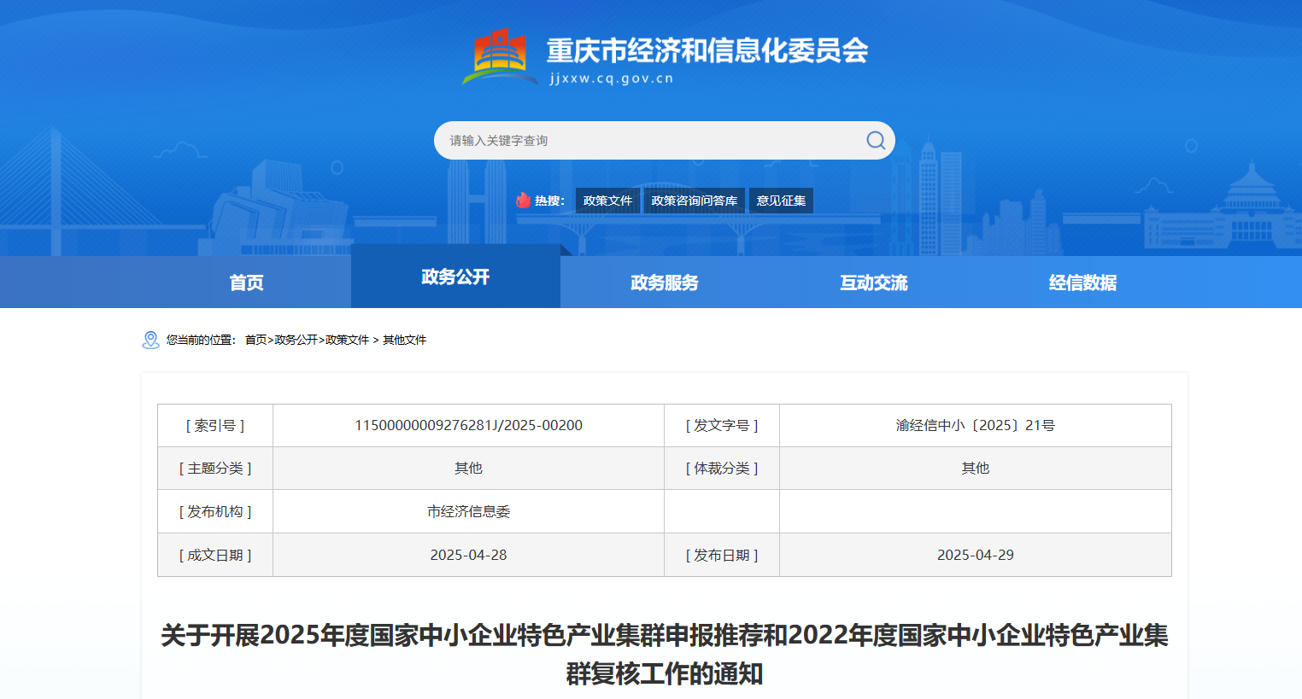Go to the 首页 navigation tab

pos(246,283)
